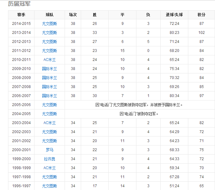Open 尤文图斯 link in 2004-2005 row
This screenshot has width=215, height=190.
[x=49, y=114]
